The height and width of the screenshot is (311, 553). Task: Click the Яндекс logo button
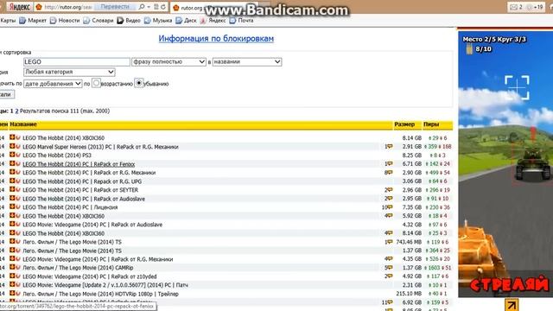click(19, 7)
